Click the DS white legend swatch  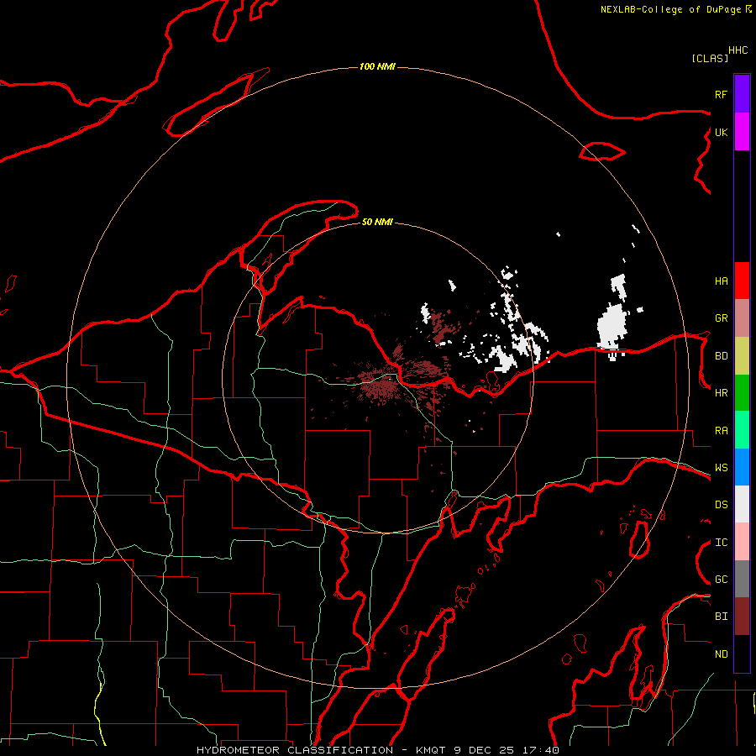click(742, 504)
